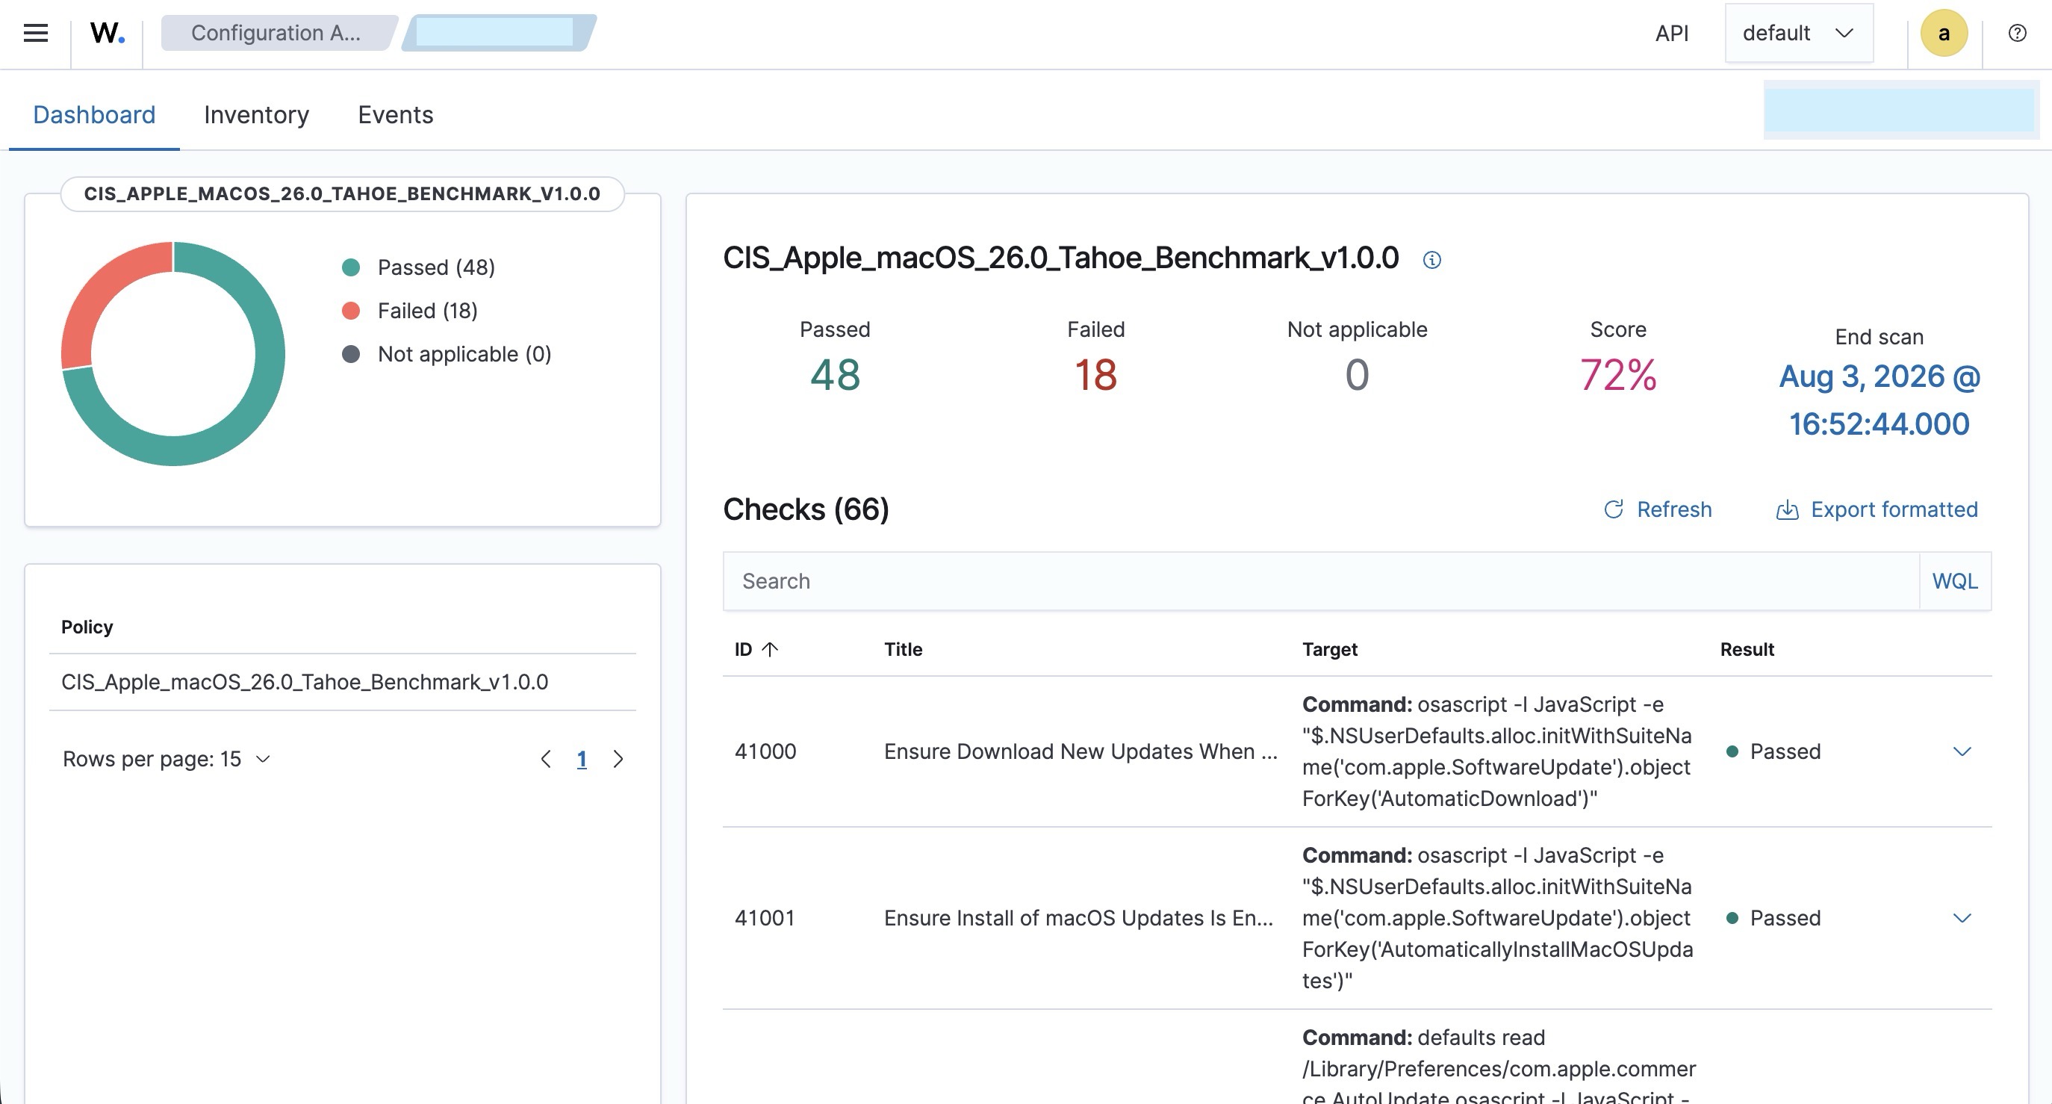Export formatted checks list
The image size is (2052, 1104).
(x=1877, y=509)
